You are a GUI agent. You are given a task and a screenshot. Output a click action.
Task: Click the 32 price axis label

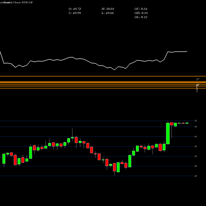[x=196, y=156]
